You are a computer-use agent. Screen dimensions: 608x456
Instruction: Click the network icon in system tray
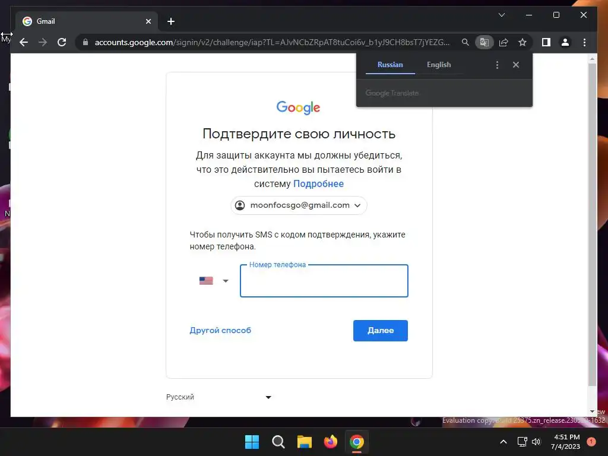pyautogui.click(x=522, y=442)
